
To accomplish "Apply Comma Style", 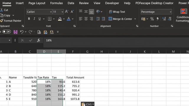I will coord(157,19).
